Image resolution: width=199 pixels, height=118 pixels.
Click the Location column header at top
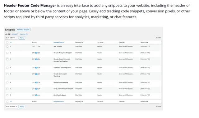point(100,42)
